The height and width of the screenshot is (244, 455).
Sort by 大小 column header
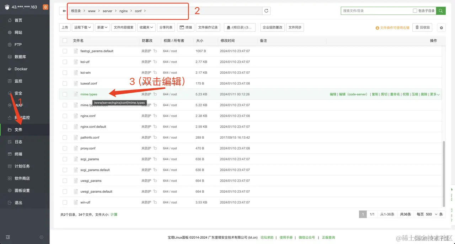200,41
